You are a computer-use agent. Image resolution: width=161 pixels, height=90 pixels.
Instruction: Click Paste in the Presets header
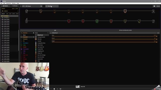[10, 14]
